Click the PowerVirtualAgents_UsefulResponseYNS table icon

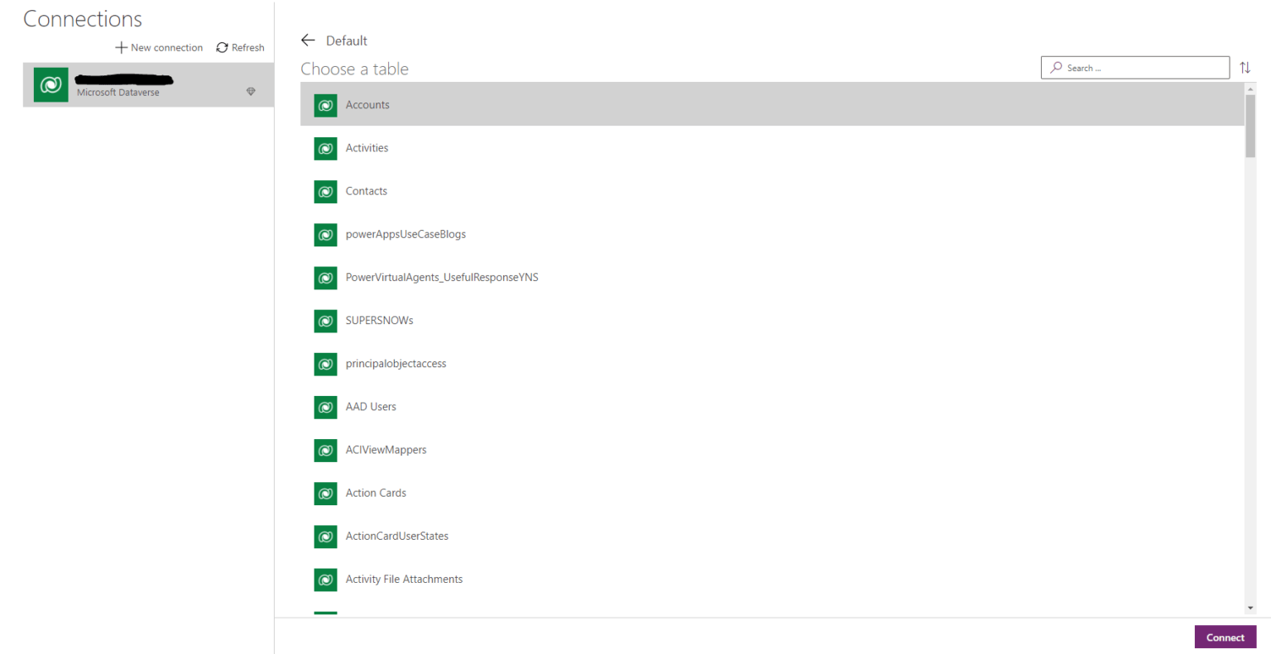pyautogui.click(x=325, y=278)
